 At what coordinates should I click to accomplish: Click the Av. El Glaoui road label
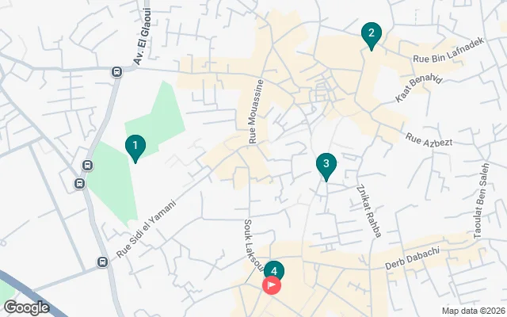tap(143, 36)
